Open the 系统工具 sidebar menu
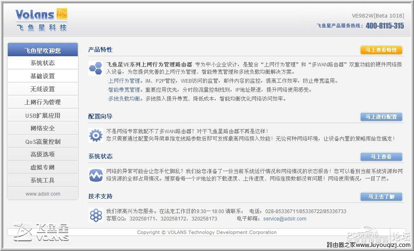 43,181
